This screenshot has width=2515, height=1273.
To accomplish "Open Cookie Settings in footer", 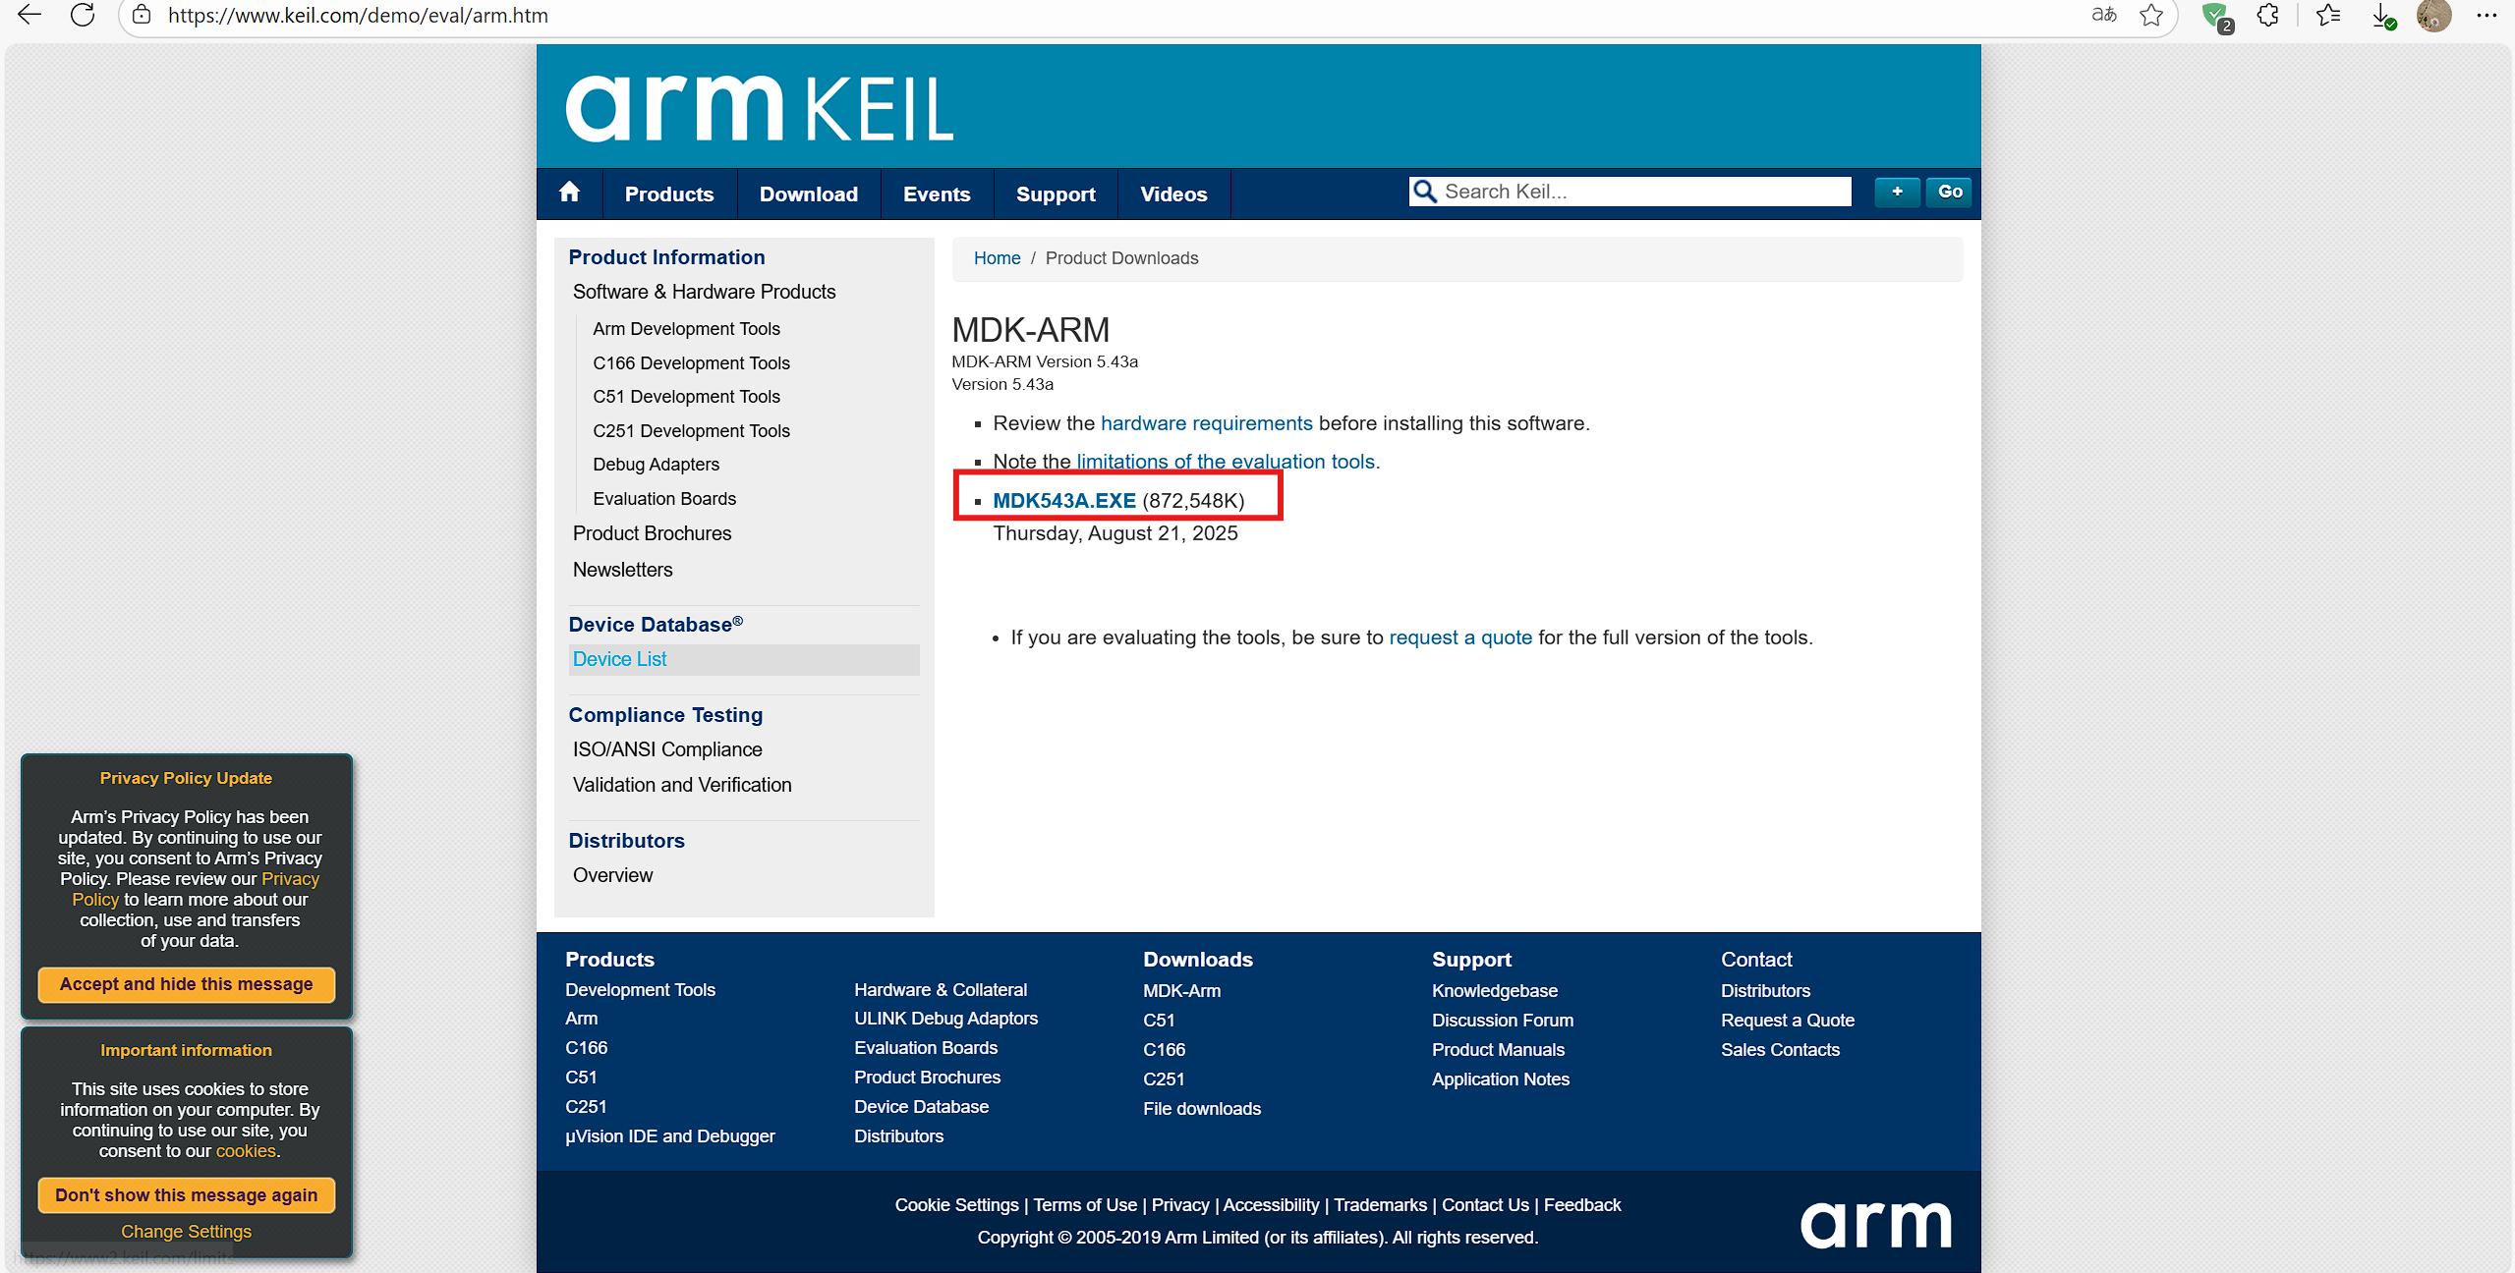I will click(956, 1205).
